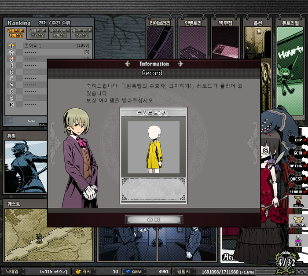
Task: Click the SEARCH UP boost icon
Action: pos(298,191)
